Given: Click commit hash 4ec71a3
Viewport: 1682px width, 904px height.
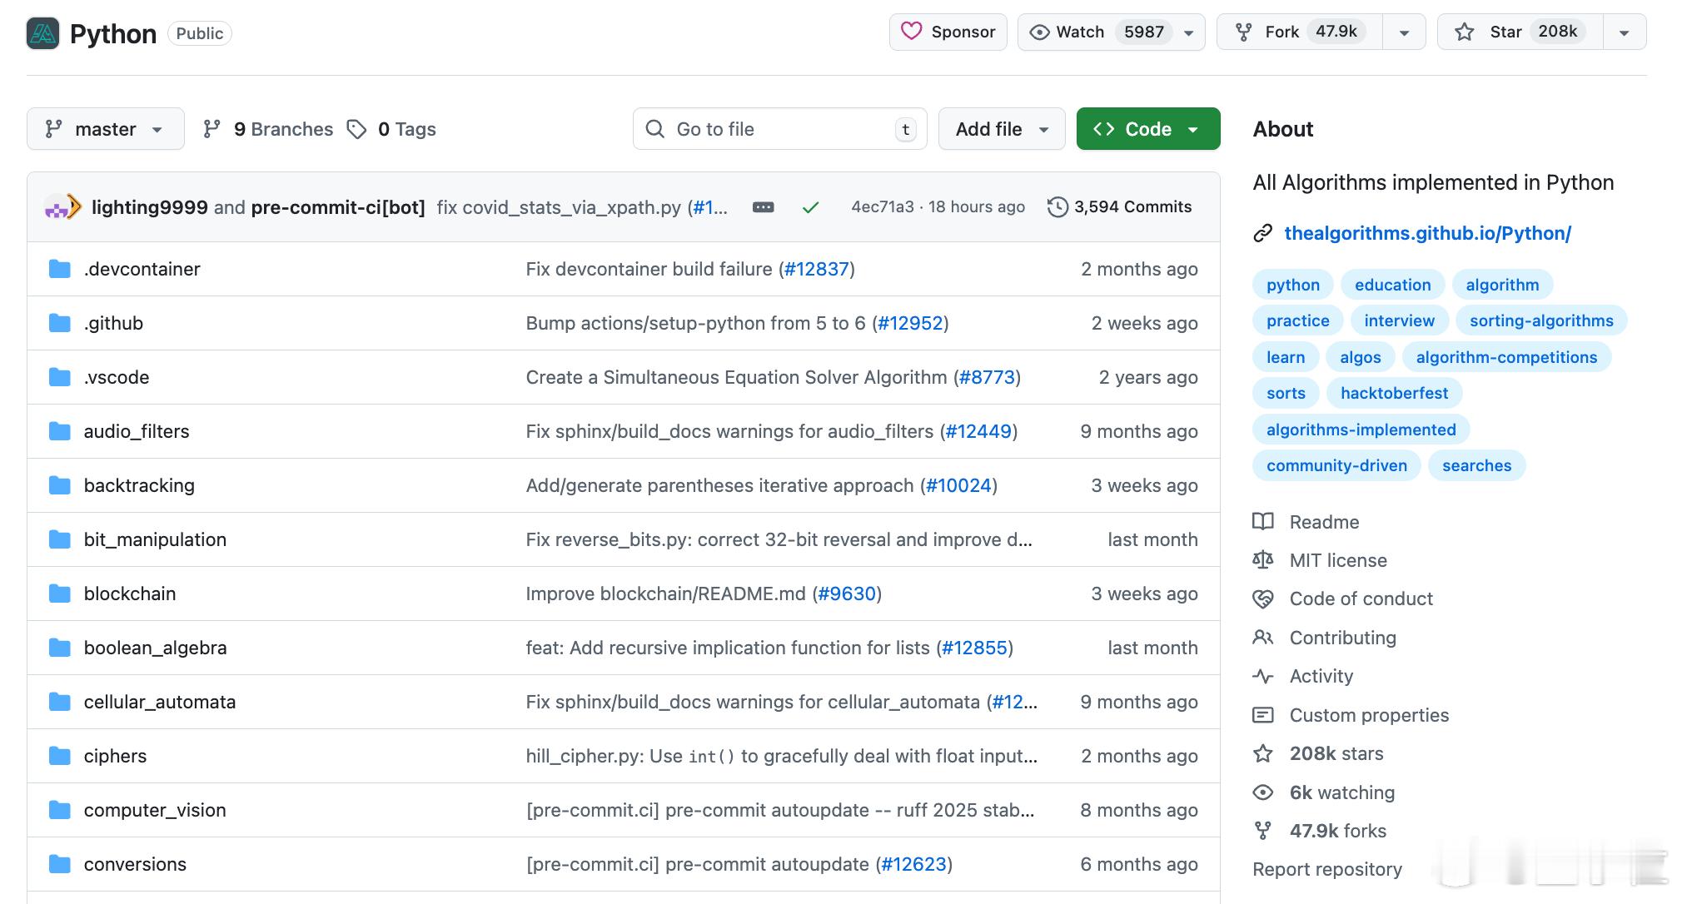Looking at the screenshot, I should (882, 206).
